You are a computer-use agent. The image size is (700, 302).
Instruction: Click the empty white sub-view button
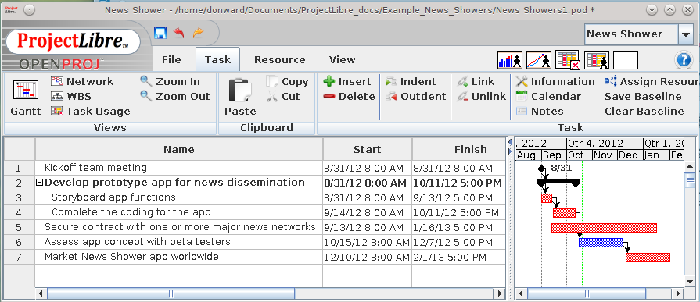coord(626,60)
